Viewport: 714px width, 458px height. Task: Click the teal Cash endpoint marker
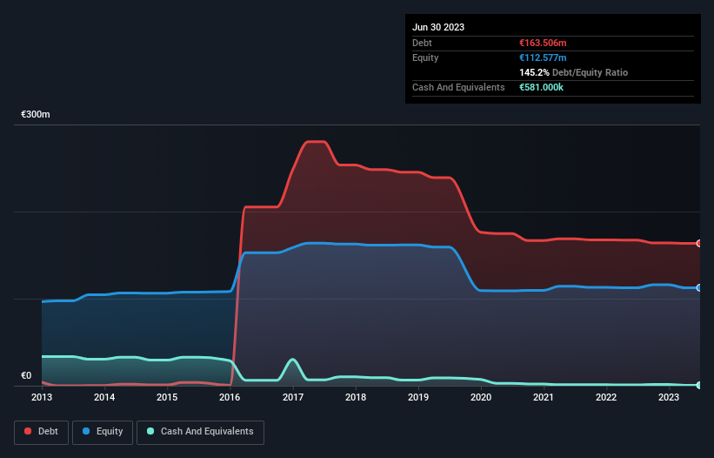click(699, 385)
